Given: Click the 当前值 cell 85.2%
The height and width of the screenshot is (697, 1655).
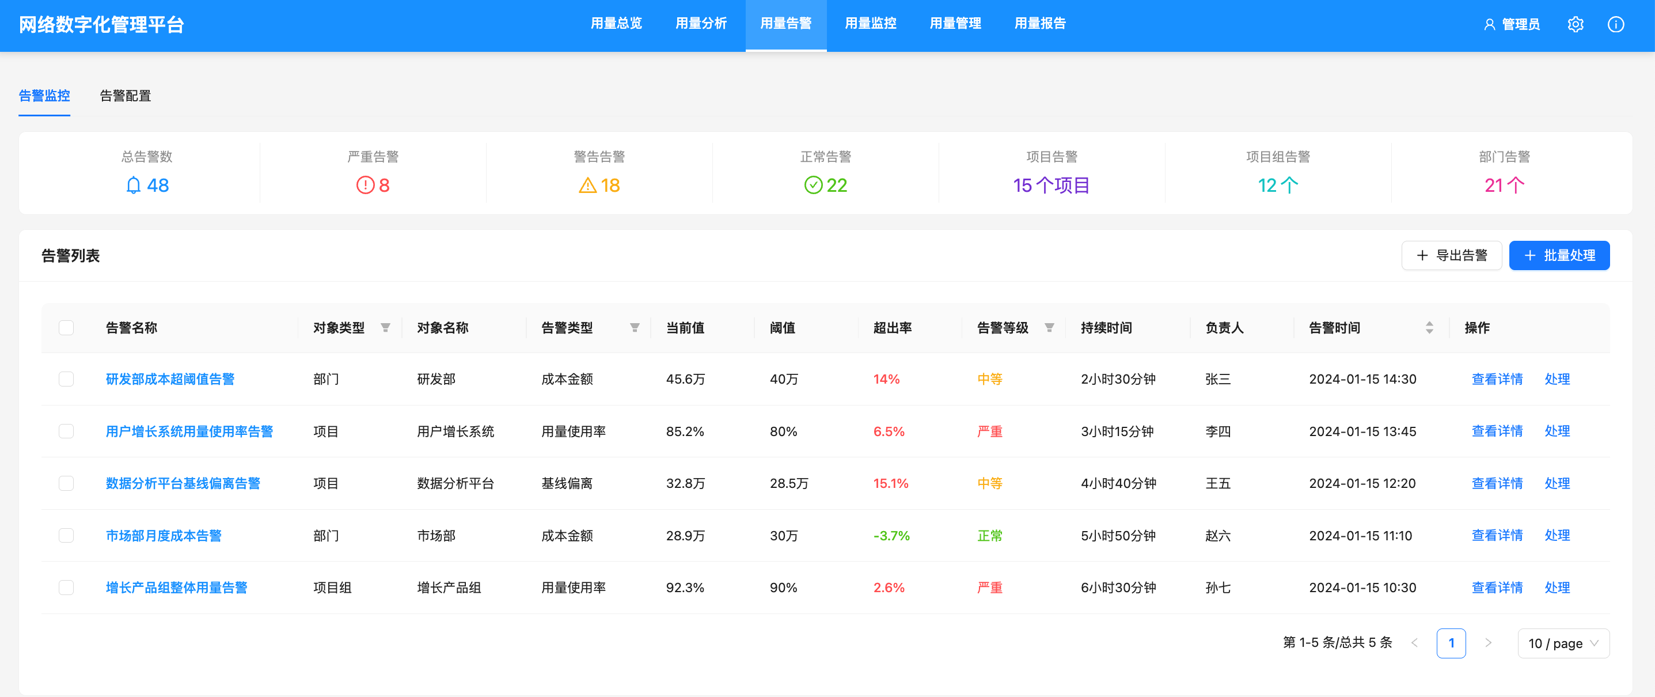Looking at the screenshot, I should coord(685,431).
